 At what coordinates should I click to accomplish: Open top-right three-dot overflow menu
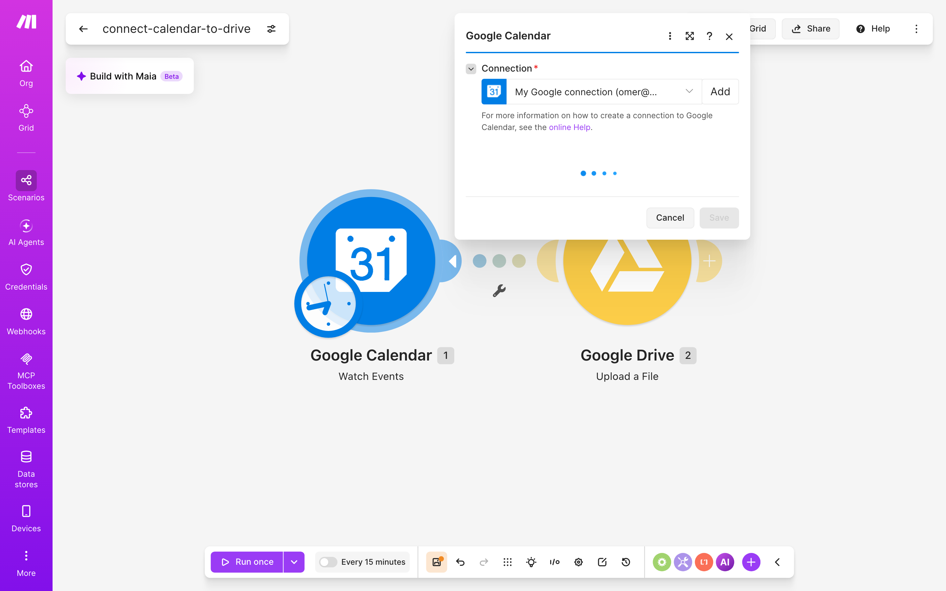[x=916, y=29]
